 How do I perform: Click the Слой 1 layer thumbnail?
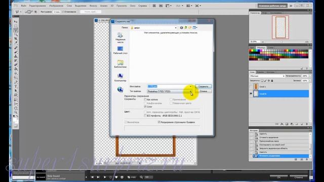[256, 86]
